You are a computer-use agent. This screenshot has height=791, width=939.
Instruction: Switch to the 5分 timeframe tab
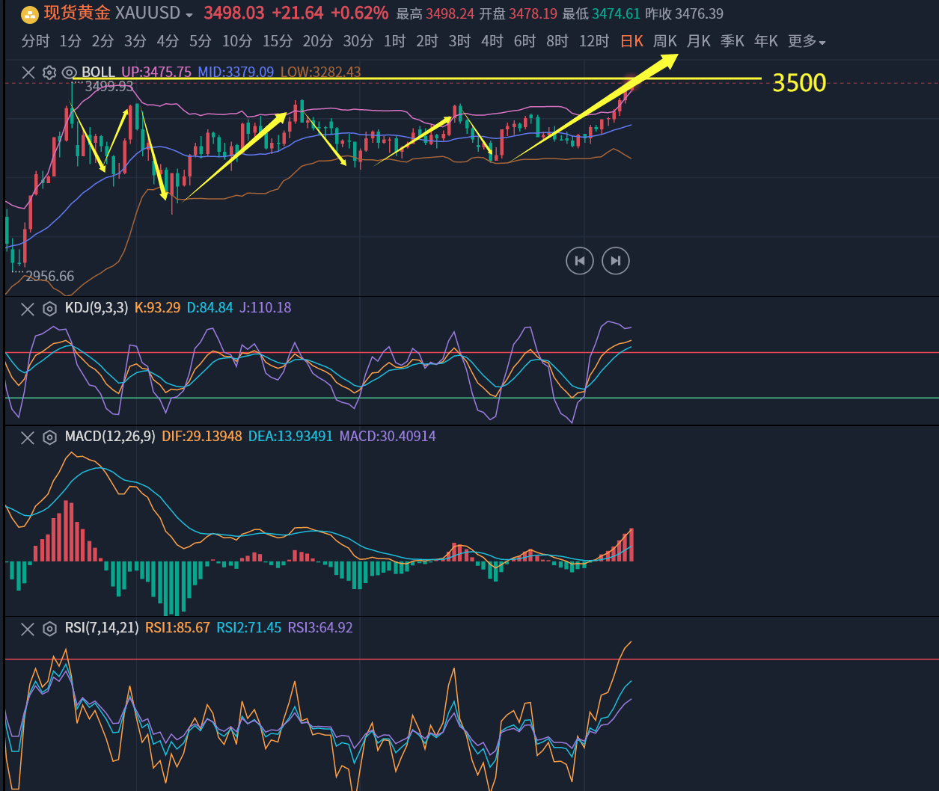pyautogui.click(x=201, y=41)
